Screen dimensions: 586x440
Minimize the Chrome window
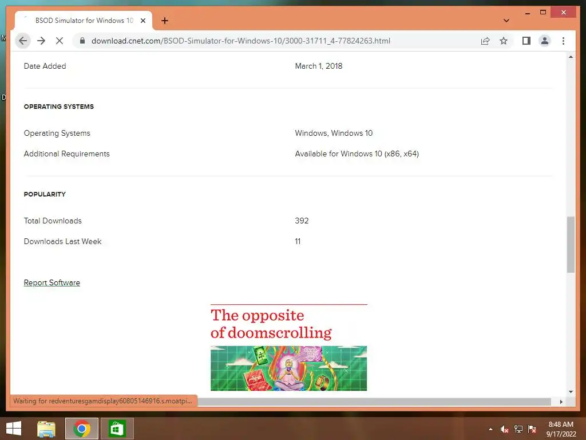tap(527, 13)
